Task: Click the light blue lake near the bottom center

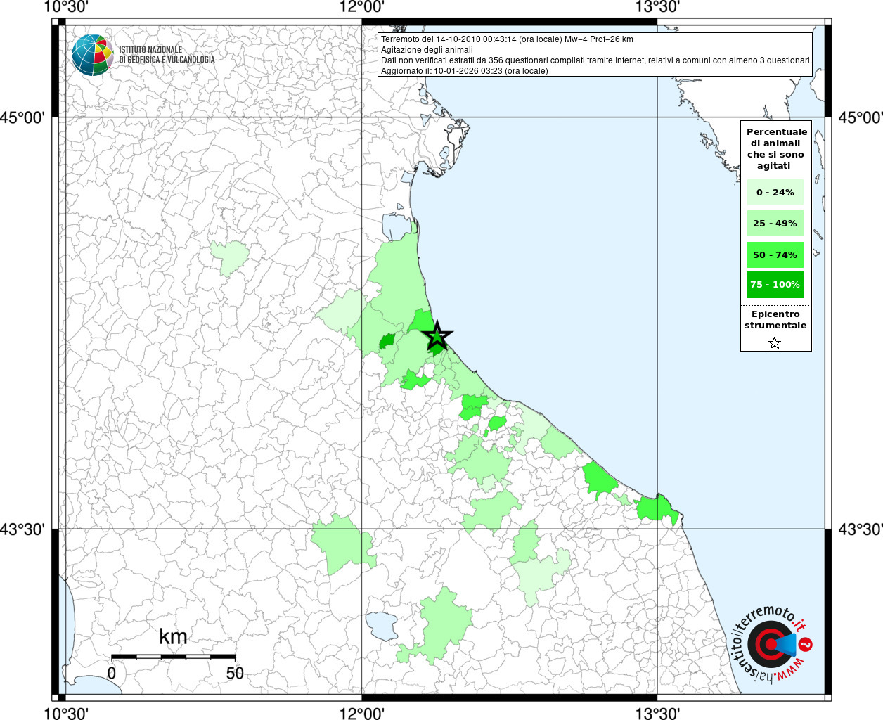Action: (382, 625)
